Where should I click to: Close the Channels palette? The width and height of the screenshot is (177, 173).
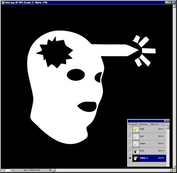pos(168,121)
